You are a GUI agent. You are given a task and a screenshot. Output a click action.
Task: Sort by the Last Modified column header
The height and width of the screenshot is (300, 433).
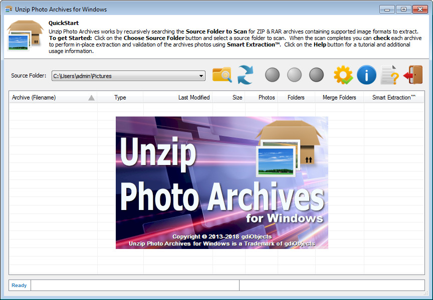tap(178, 97)
